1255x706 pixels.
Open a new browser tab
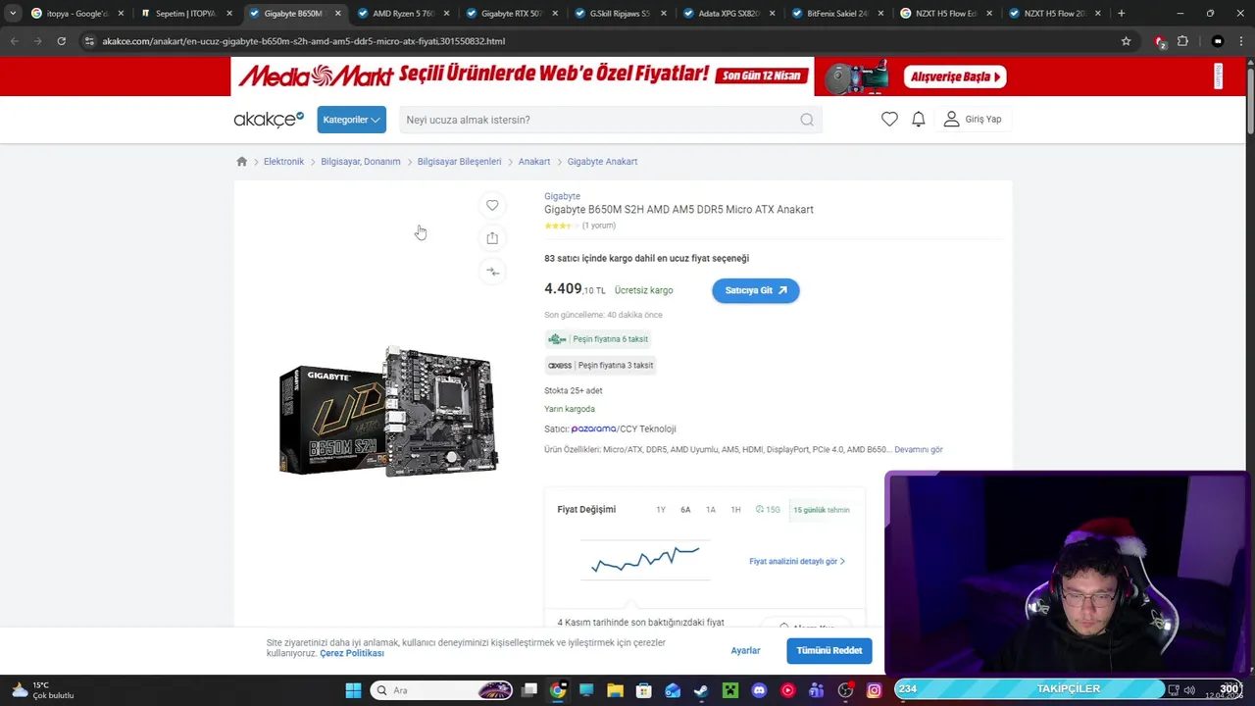tap(1121, 14)
